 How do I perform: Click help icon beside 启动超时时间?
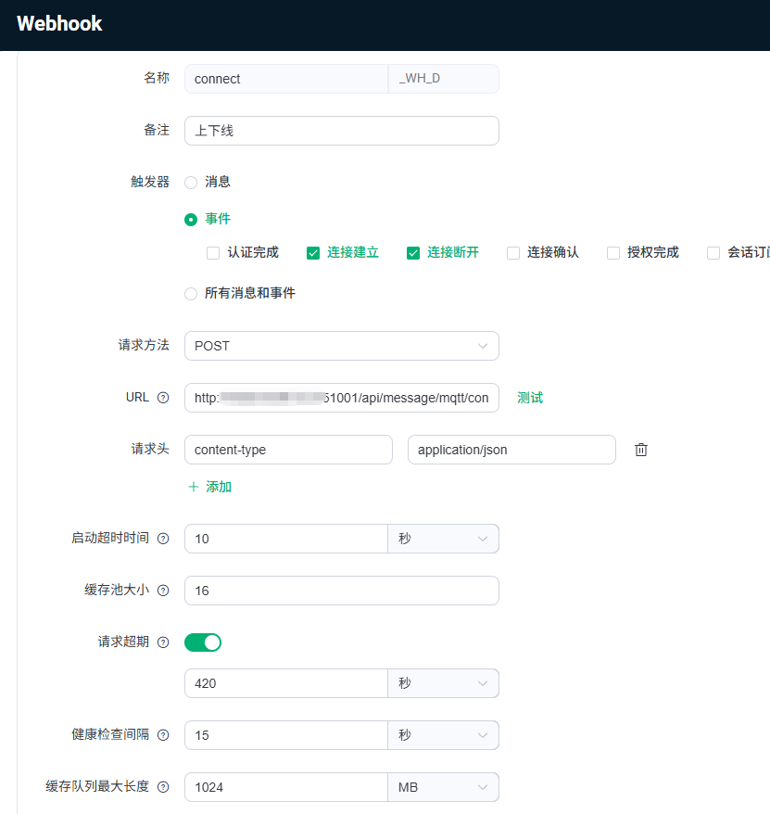163,539
